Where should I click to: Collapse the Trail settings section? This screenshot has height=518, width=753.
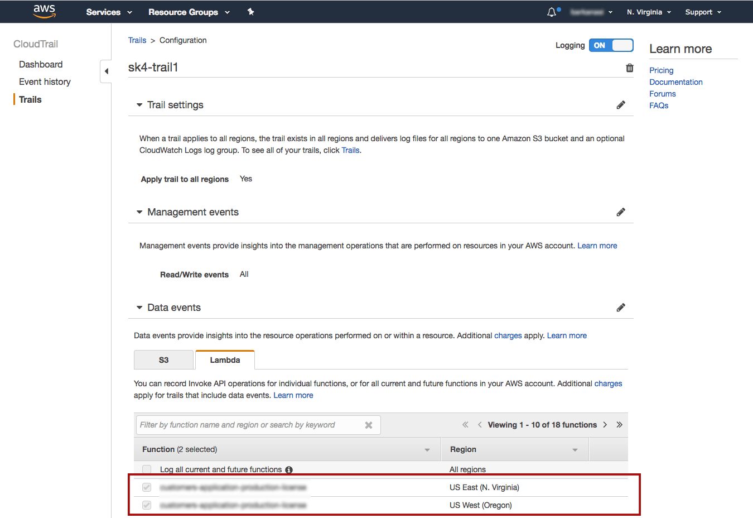139,105
